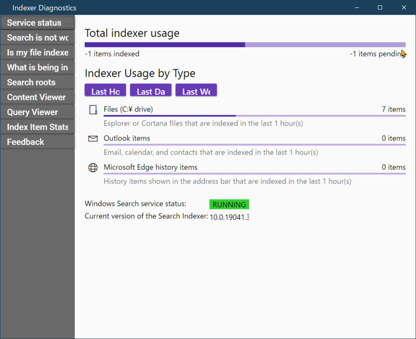Click the Indexer Diagnostics app icon in title bar
This screenshot has height=339, width=416.
(x=6, y=7)
